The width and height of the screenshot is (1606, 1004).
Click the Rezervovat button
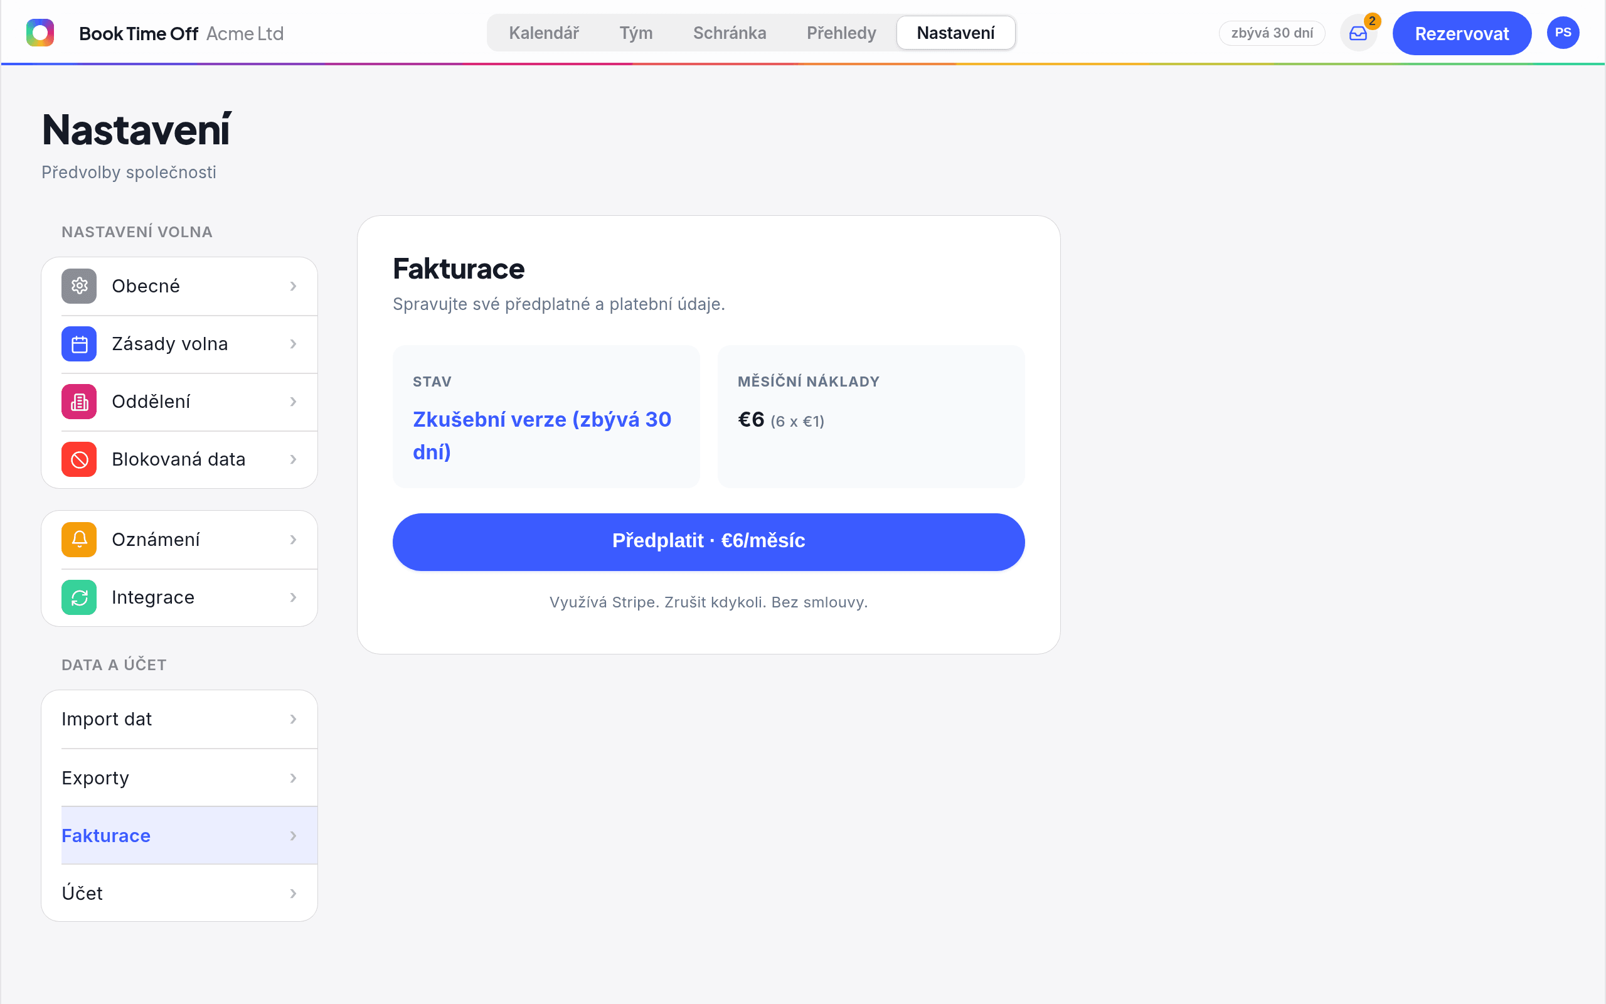pyautogui.click(x=1461, y=33)
